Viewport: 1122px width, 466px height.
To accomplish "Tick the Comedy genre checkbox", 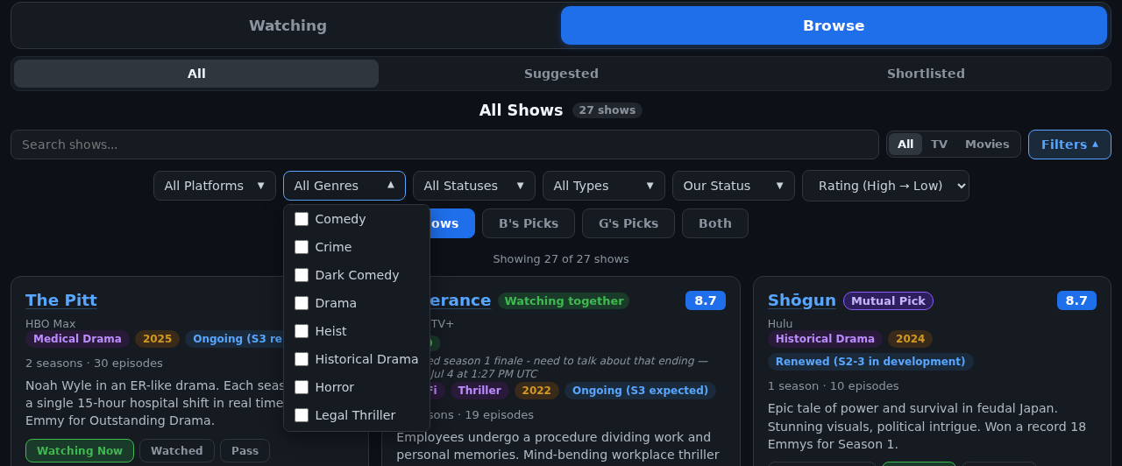I will point(302,219).
